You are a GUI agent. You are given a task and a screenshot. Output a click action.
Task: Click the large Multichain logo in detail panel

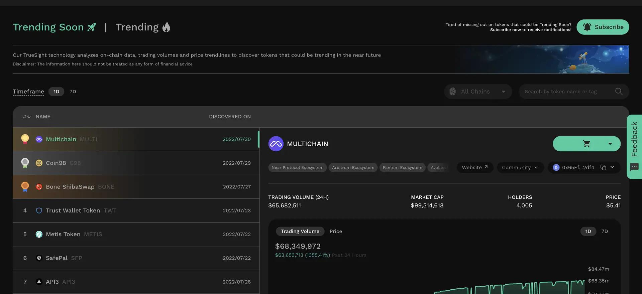(276, 144)
